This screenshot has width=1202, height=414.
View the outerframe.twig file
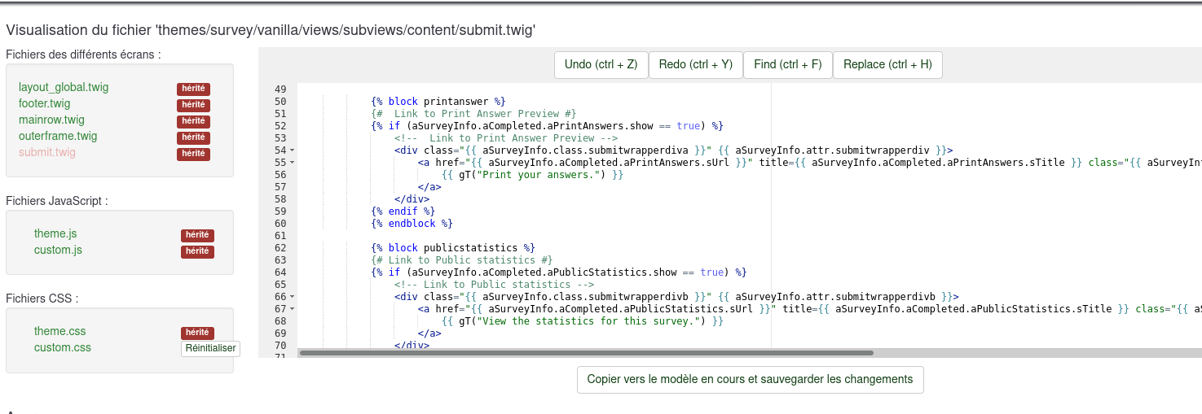tap(58, 136)
